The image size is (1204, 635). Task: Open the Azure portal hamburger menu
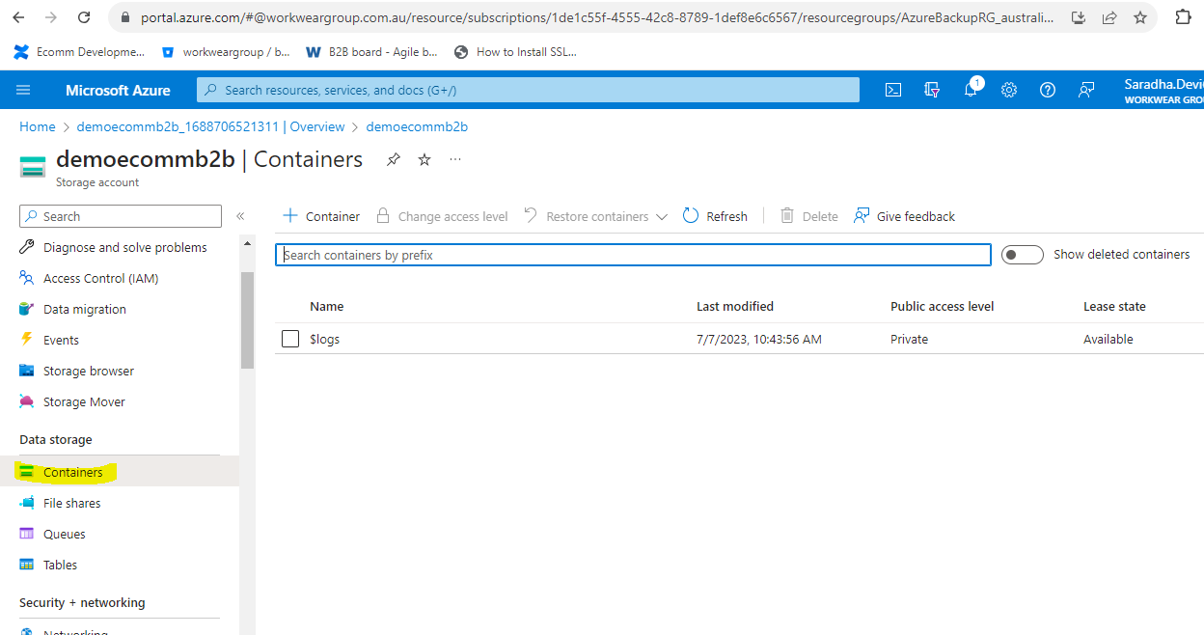23,90
